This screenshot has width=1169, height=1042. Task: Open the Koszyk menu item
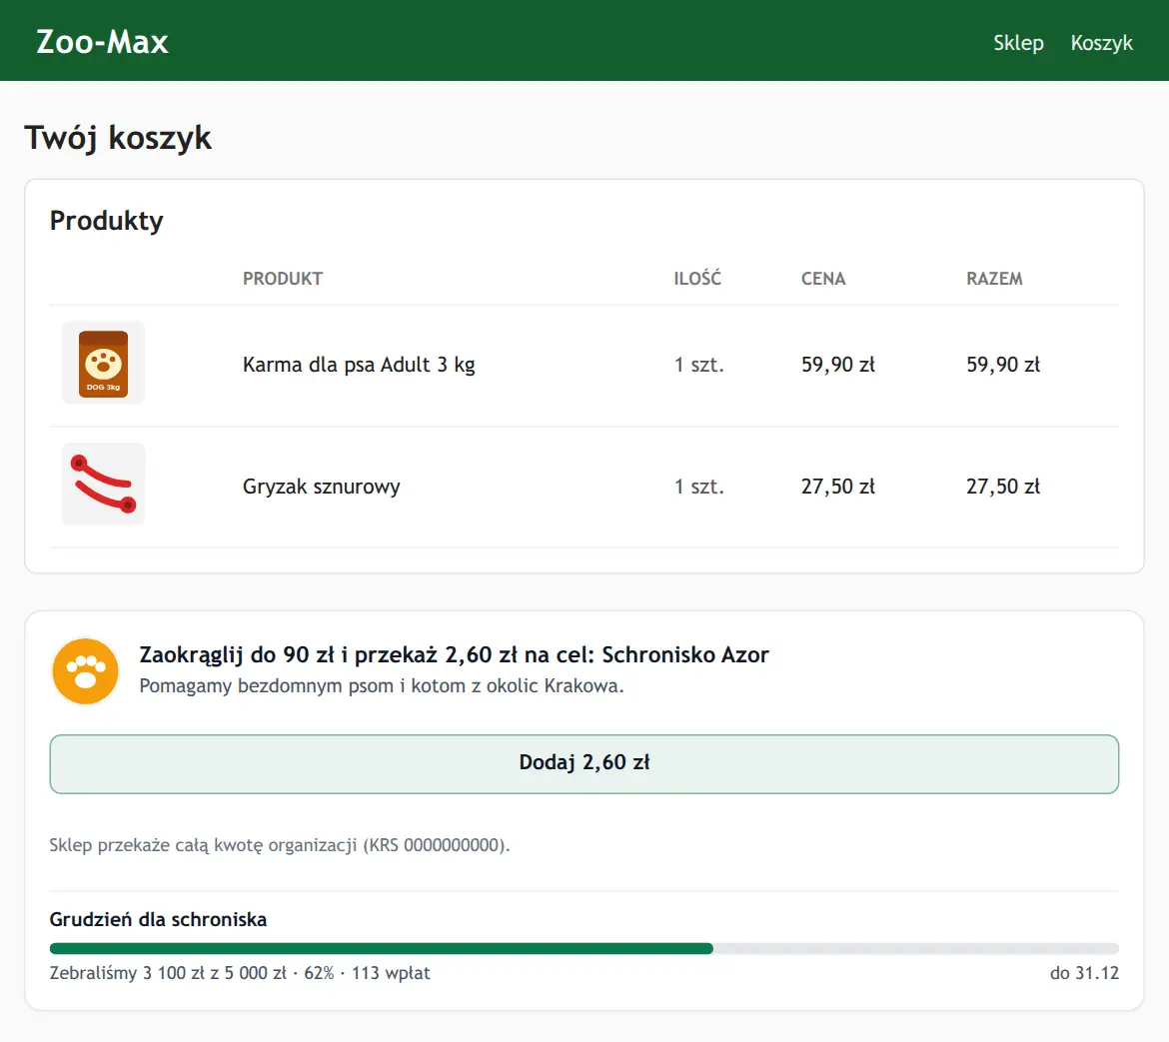pos(1101,43)
